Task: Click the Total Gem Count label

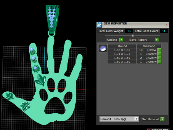Action: coord(146,31)
